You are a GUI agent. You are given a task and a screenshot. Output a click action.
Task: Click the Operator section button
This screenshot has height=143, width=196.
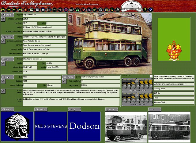pyautogui.click(x=68, y=77)
